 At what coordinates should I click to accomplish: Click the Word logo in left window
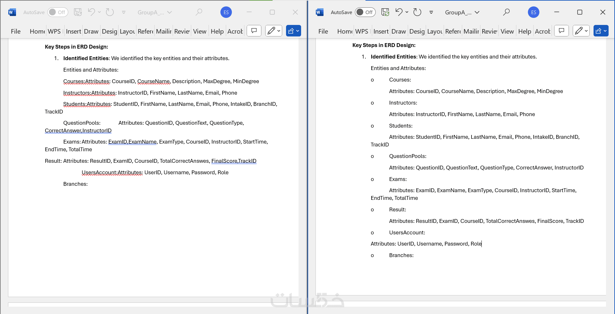click(x=12, y=12)
